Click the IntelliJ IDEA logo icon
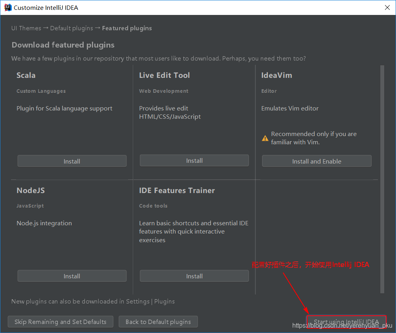This screenshot has width=396, height=333. pos(8,7)
